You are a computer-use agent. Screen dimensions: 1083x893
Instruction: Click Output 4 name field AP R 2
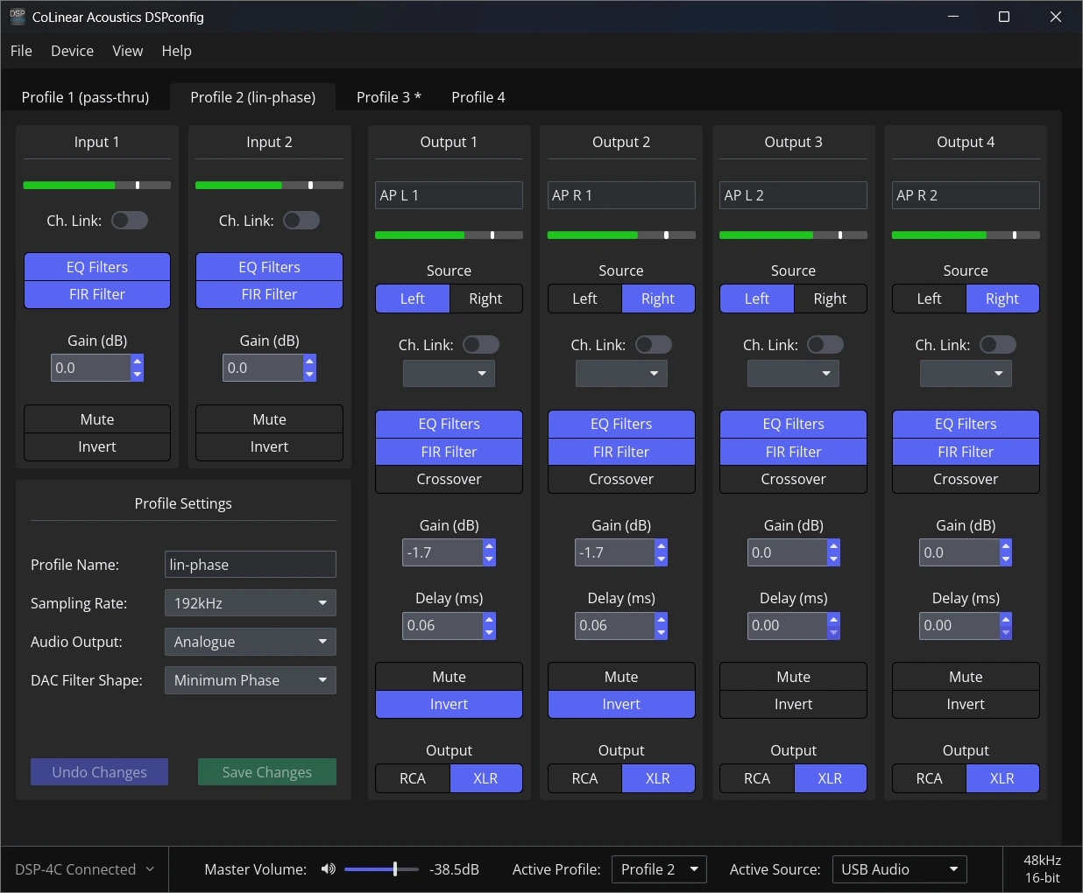tap(966, 195)
